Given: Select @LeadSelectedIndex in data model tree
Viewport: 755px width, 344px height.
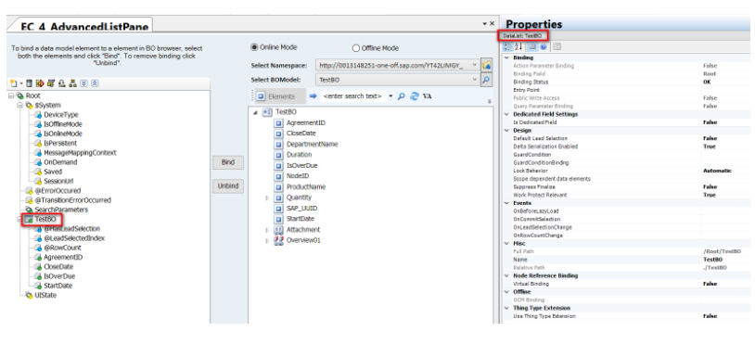Looking at the screenshot, I should pos(74,238).
